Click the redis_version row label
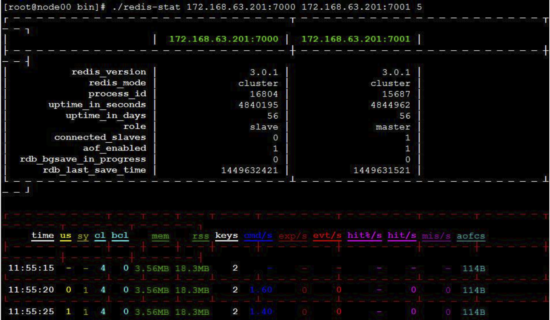550x320 pixels. (x=109, y=72)
